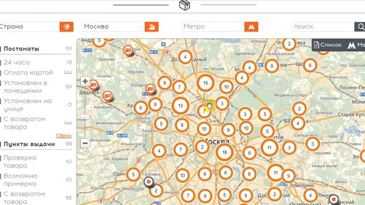The height and width of the screenshot is (205, 365).
Task: Toggle the Пункты выдачи group filter
Action: [x=29, y=144]
